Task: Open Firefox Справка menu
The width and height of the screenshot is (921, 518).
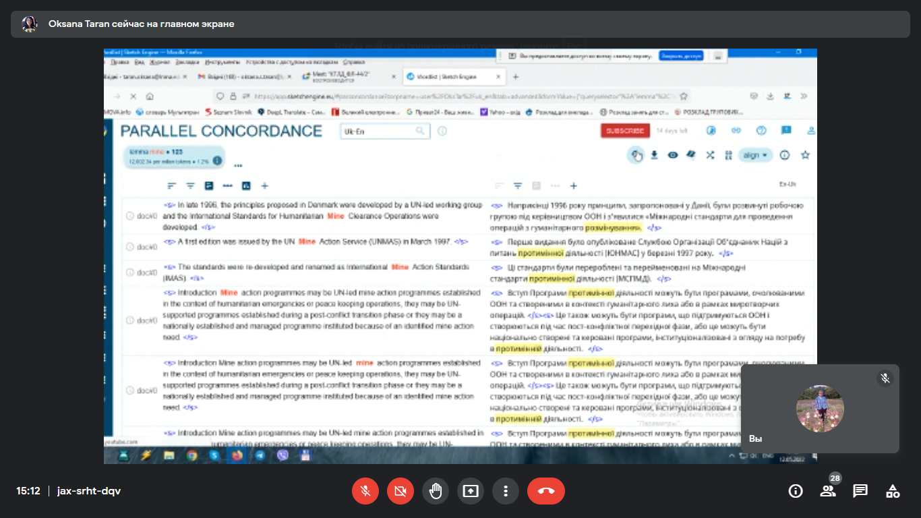Action: tap(353, 61)
